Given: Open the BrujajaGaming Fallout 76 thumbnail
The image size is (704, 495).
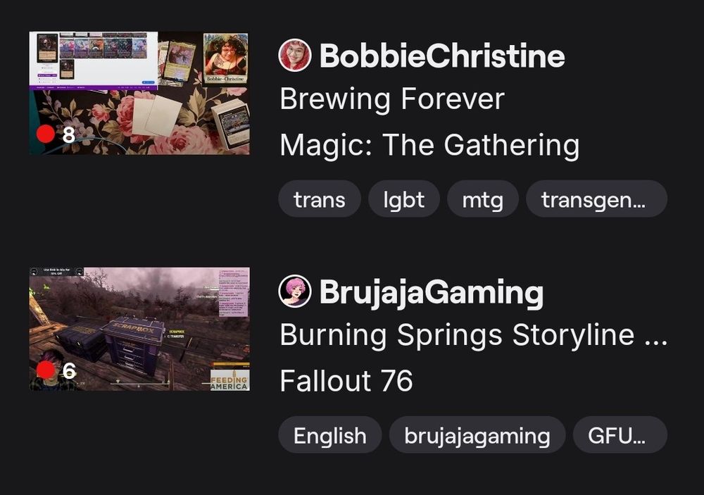Looking at the screenshot, I should click(x=139, y=330).
